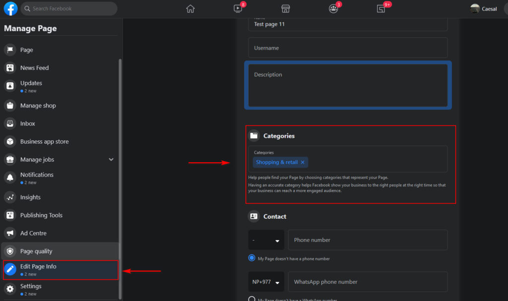Click the Edit Page Info pencil icon
Viewport: 508px width, 301px height.
10,269
